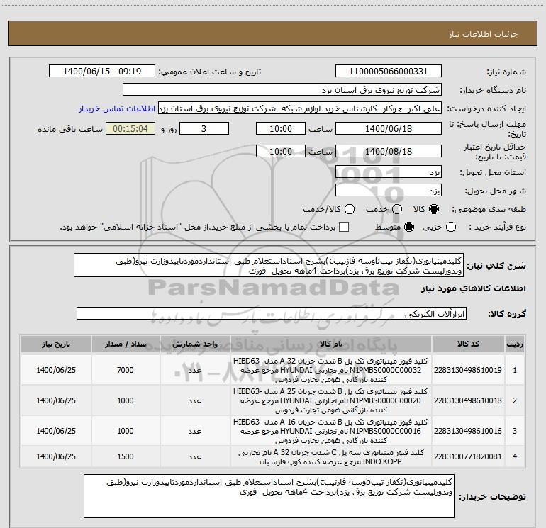Image resolution: width=546 pixels, height=528 pixels.
Task: Click the 25 A HYUNDAI fuse item name
Action: [331, 400]
